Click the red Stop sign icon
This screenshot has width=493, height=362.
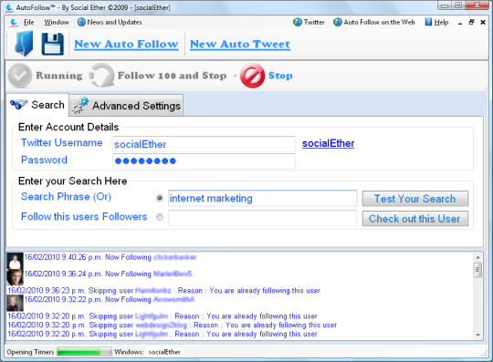pos(252,76)
